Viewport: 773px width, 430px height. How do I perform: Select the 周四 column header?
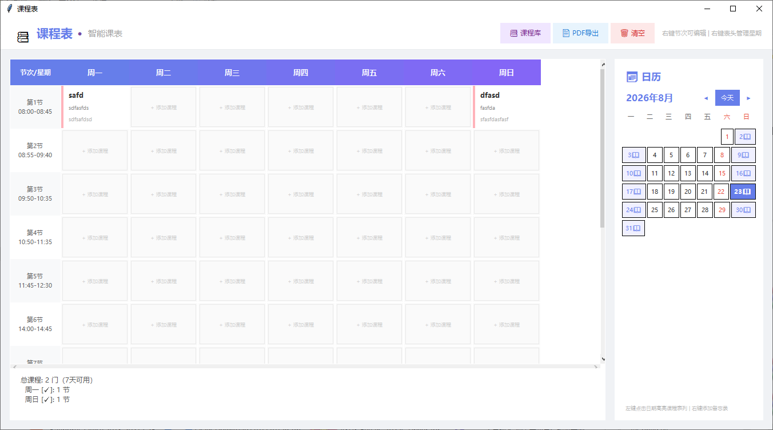pyautogui.click(x=301, y=73)
